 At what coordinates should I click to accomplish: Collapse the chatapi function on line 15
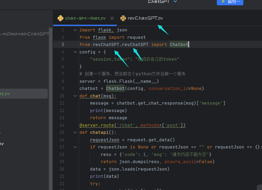(x=75, y=132)
